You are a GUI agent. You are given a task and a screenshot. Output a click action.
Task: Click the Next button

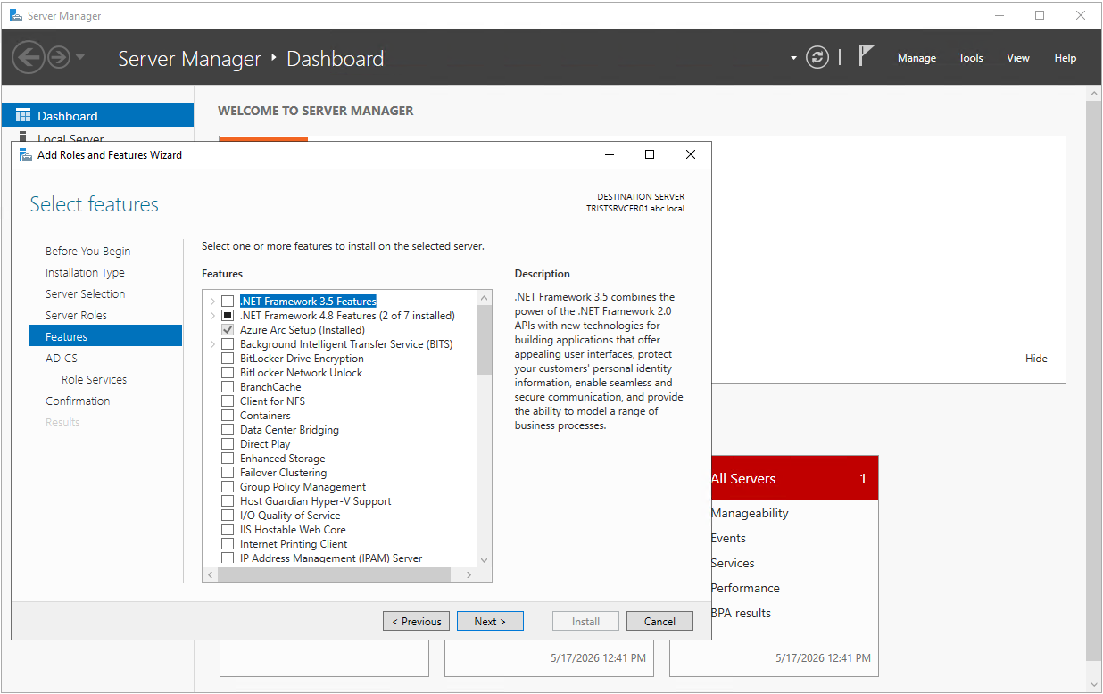click(490, 621)
